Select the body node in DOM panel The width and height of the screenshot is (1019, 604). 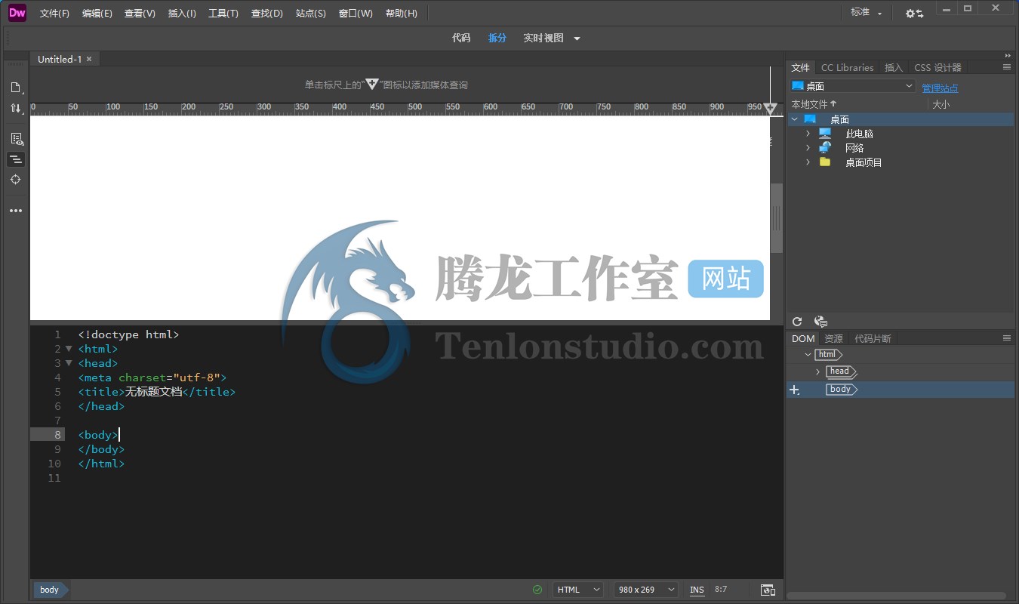pos(840,390)
